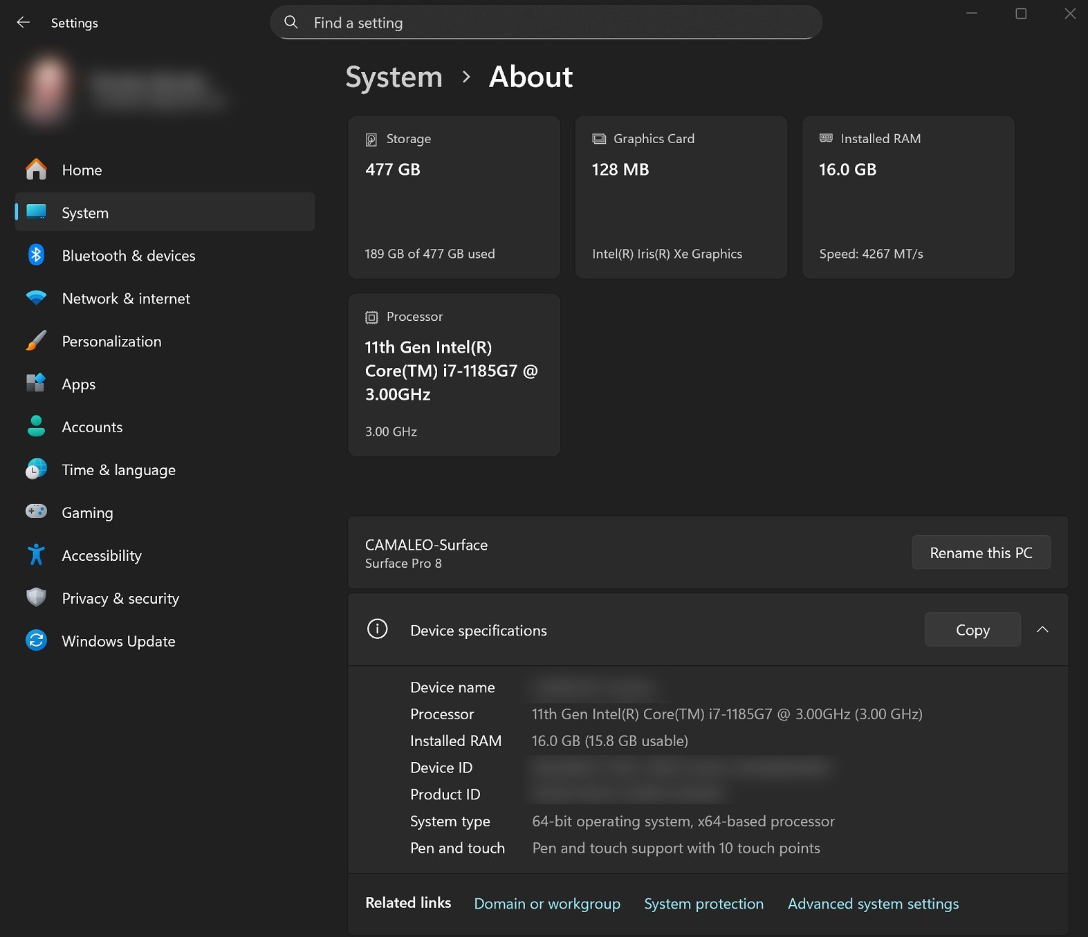The width and height of the screenshot is (1088, 937).
Task: Click the Rename this PC button
Action: pos(981,553)
